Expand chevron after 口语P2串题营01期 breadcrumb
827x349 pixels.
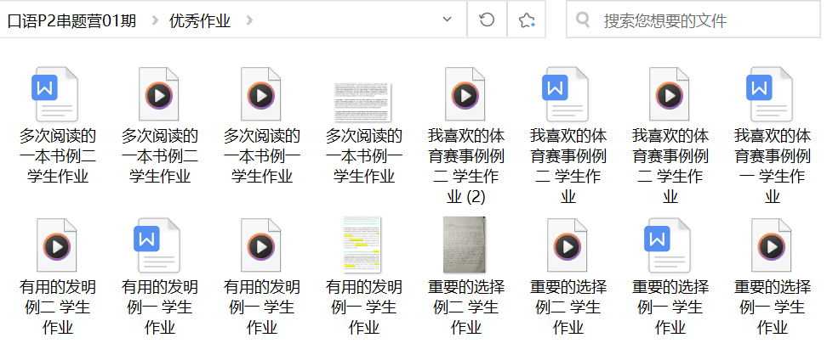click(154, 20)
